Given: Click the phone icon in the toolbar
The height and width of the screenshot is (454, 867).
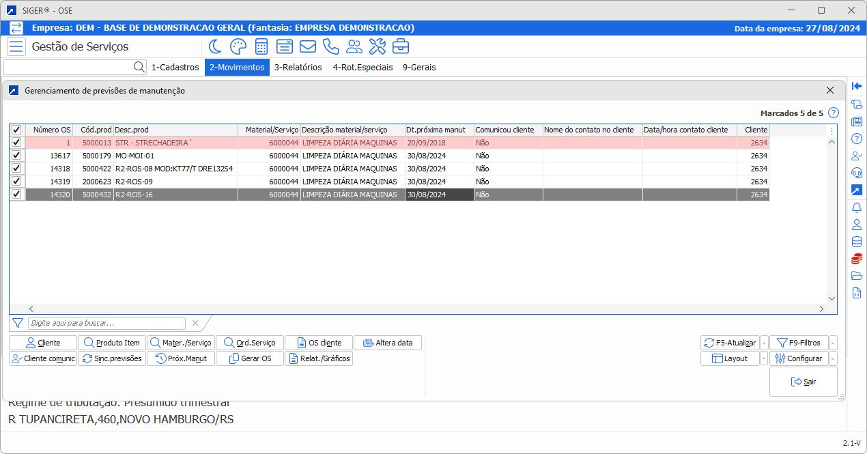Looking at the screenshot, I should [330, 46].
